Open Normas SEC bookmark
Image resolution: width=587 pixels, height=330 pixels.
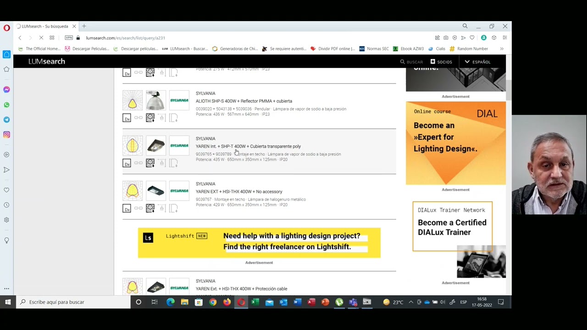(374, 49)
